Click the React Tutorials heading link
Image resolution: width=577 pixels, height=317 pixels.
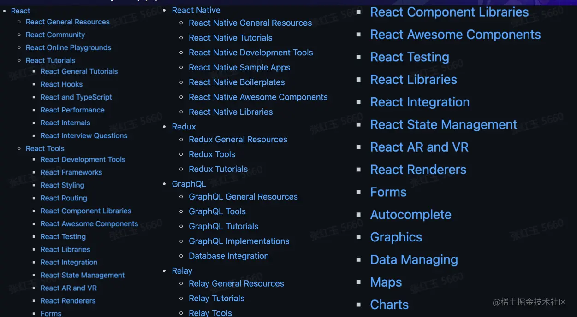[x=50, y=60]
